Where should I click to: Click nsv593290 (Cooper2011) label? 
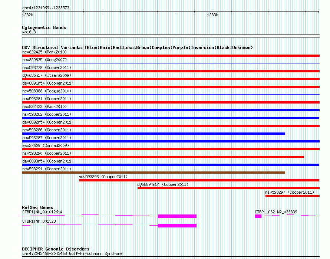click(x=47, y=153)
